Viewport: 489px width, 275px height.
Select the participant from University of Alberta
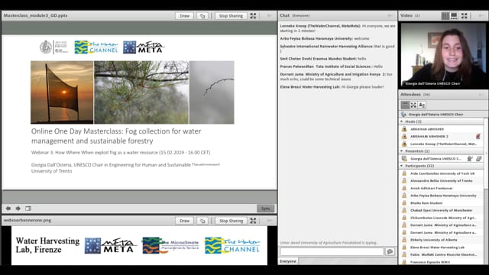442,240
